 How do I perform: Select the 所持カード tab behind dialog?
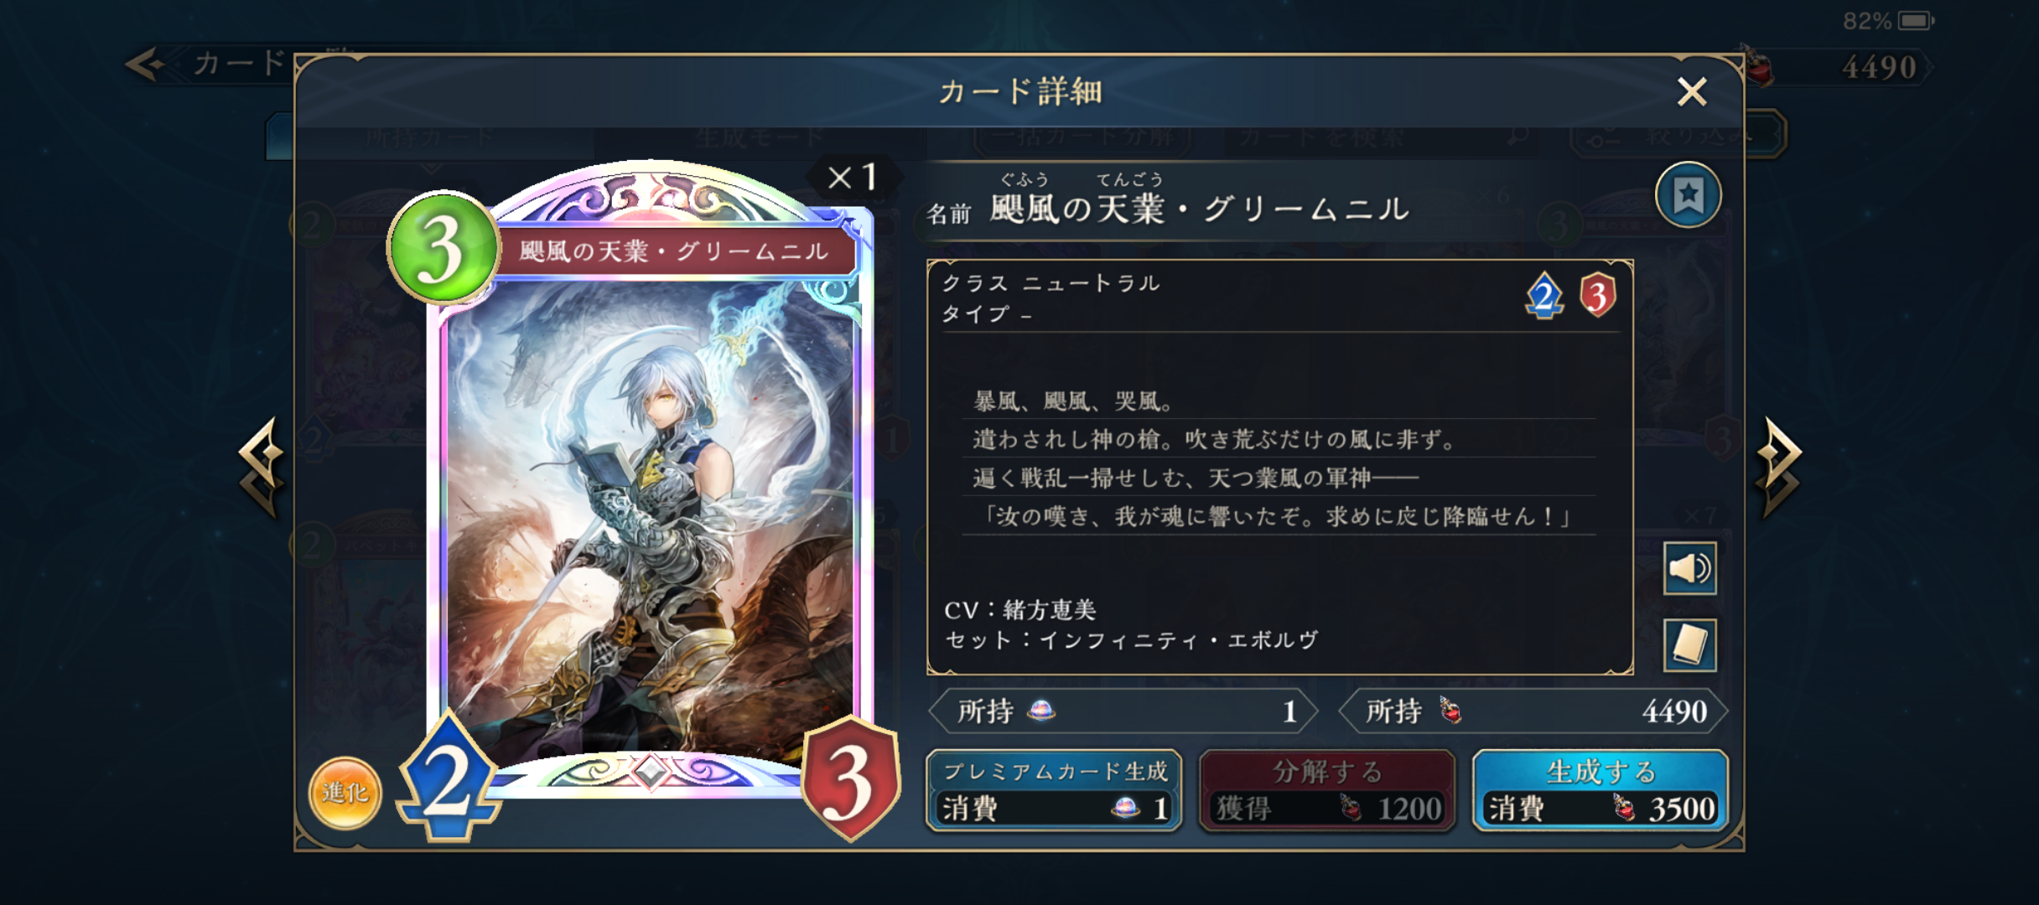coord(429,137)
